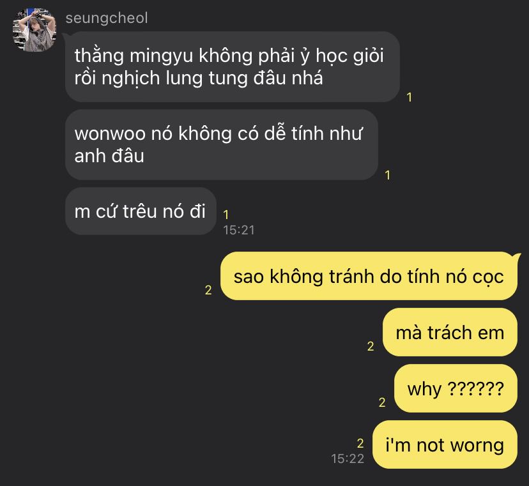Image resolution: width=529 pixels, height=486 pixels.
Task: Tap unread count beside "wonwoo" message
Action: (x=388, y=175)
